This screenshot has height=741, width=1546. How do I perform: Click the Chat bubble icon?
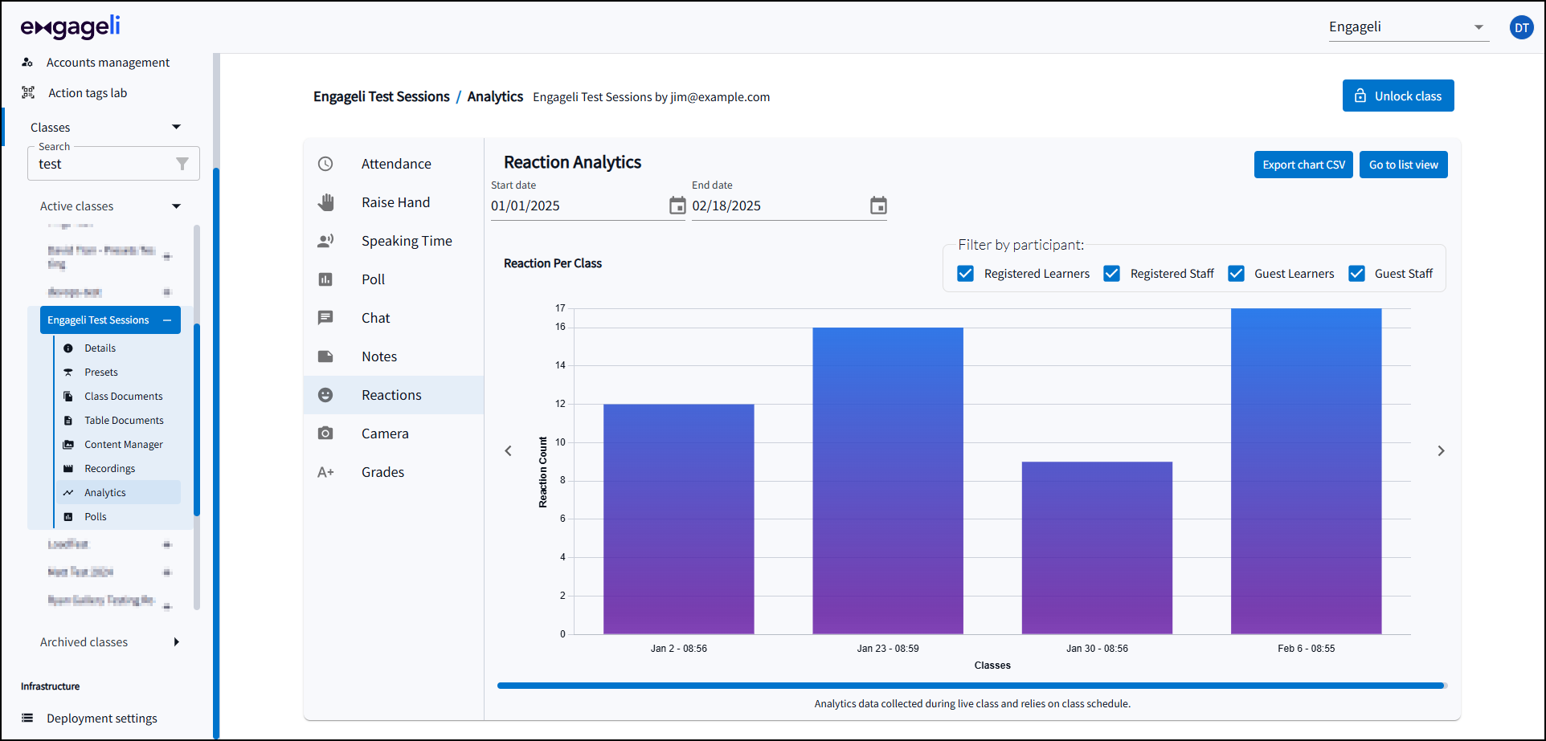[x=325, y=318]
